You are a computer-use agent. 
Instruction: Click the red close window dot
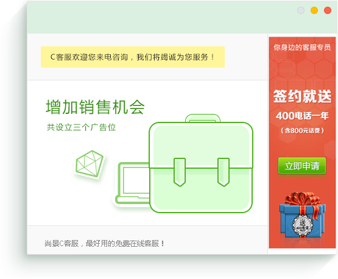point(328,10)
